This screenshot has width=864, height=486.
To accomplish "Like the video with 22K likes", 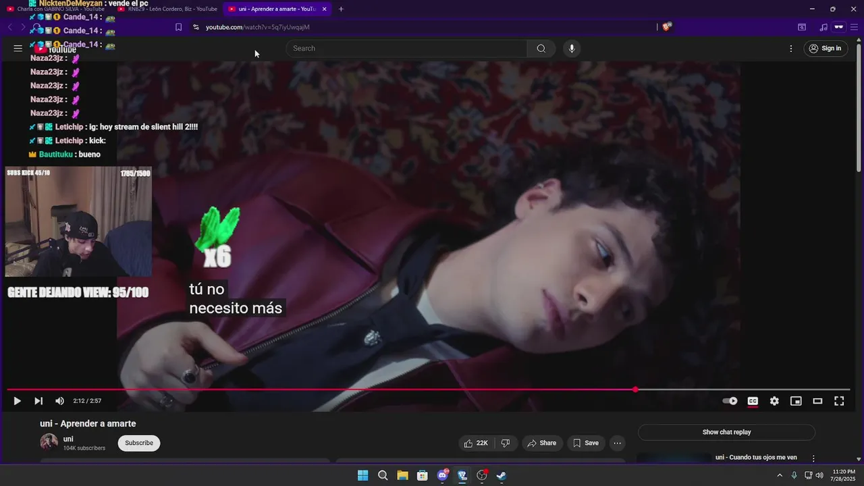I will pyautogui.click(x=476, y=443).
